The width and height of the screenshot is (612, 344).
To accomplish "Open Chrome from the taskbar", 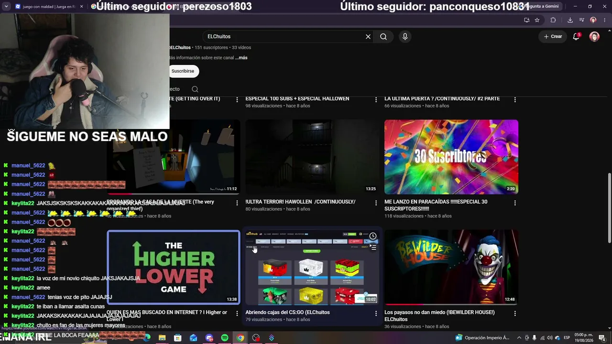I will pyautogui.click(x=240, y=338).
